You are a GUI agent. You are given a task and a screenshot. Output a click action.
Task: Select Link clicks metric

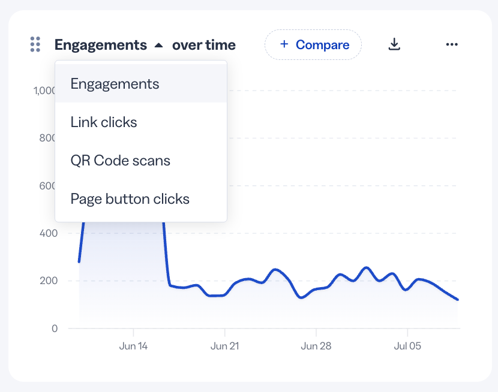click(141, 122)
